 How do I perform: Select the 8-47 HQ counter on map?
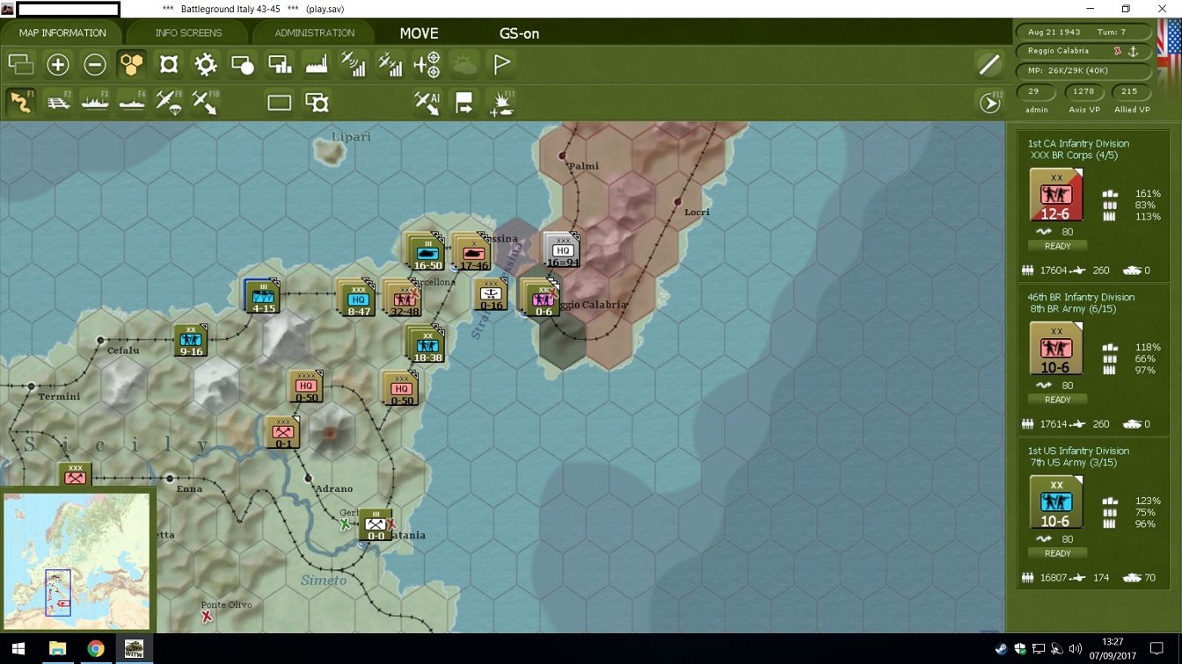[357, 298]
